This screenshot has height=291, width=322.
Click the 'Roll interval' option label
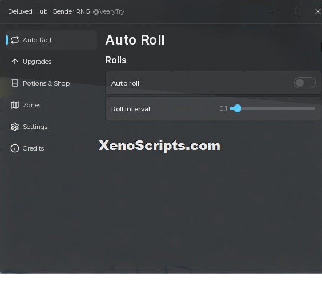pos(131,109)
